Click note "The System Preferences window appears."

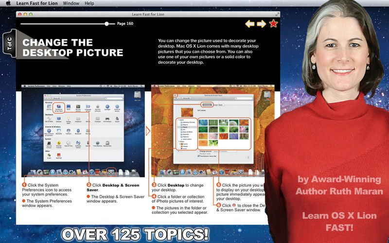(x=47, y=203)
